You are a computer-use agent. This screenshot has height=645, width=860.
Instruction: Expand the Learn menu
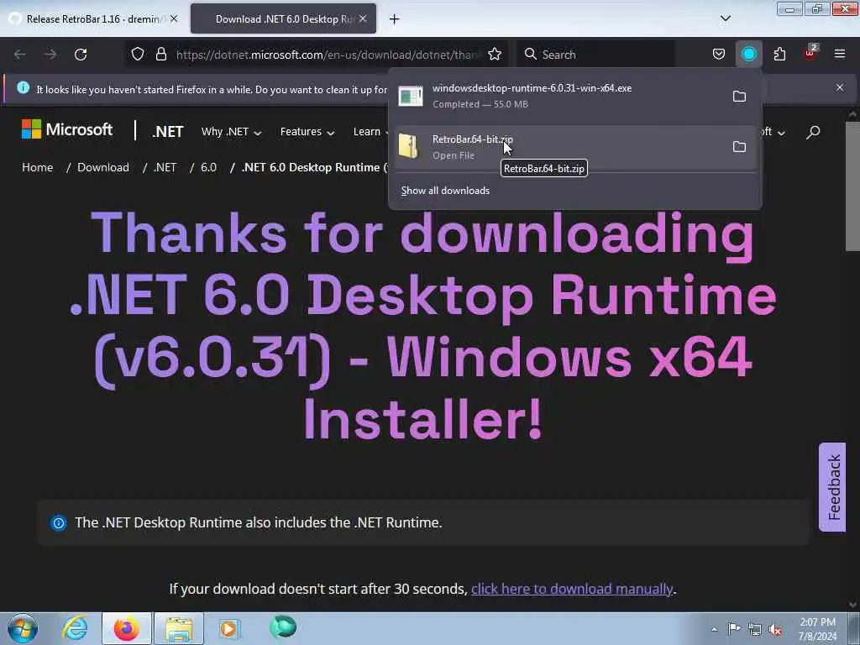[370, 132]
